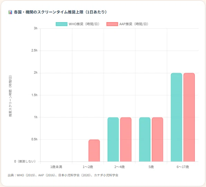Click the 出典 source citation line
Viewport: 206px width, 187px height.
(63, 175)
